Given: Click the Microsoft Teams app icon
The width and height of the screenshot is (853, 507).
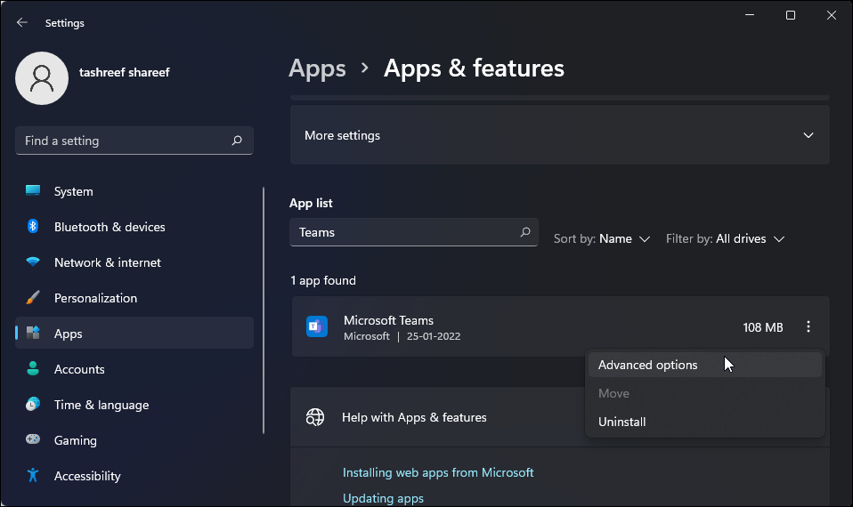Looking at the screenshot, I should pos(317,327).
